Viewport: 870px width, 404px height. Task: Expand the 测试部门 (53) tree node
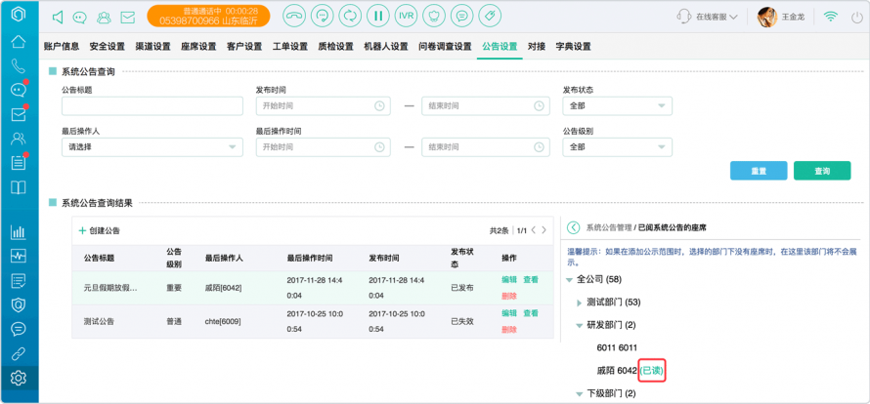pyautogui.click(x=580, y=303)
